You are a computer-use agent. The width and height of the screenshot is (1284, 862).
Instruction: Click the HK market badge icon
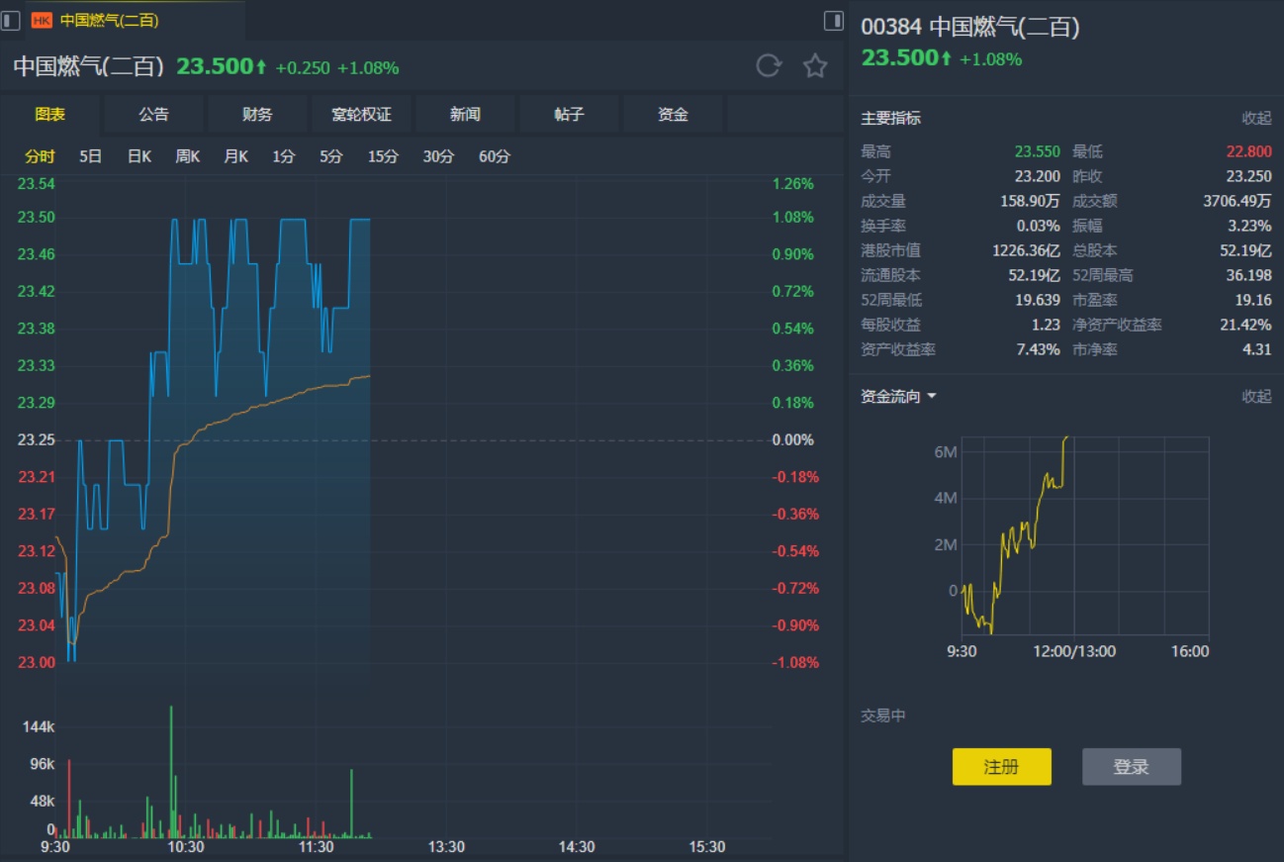(x=43, y=20)
